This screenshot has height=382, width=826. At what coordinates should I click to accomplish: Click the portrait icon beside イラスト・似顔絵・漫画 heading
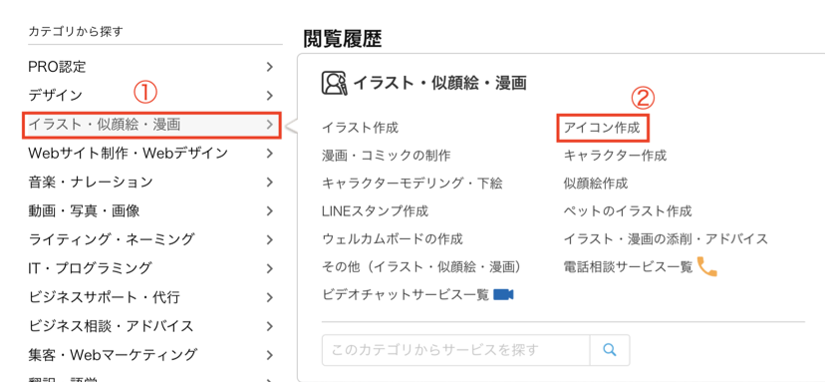click(334, 83)
